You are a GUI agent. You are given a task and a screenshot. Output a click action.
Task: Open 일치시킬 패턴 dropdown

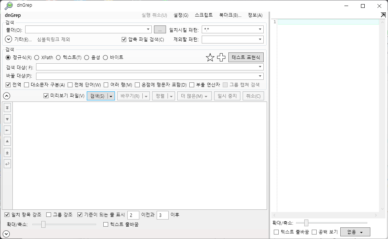click(260, 29)
